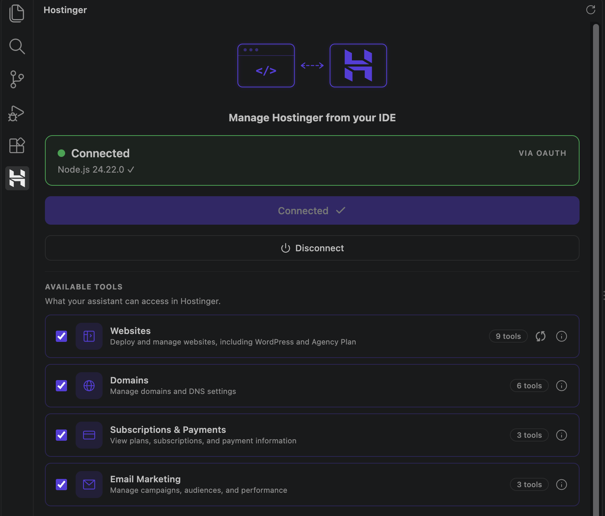The width and height of the screenshot is (605, 516).
Task: Click the Manage domains and DNS settings description
Action: [x=173, y=391]
